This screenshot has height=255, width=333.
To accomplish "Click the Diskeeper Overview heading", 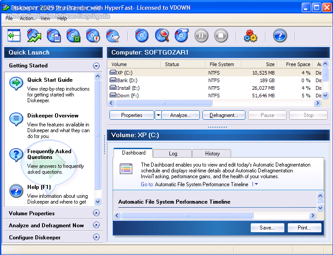I will pos(53,116).
